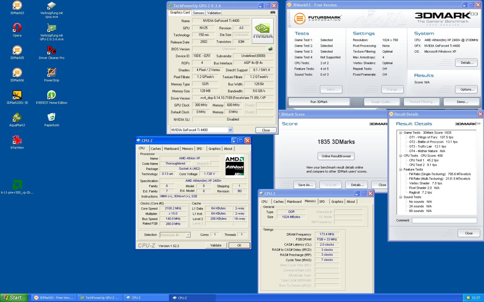Screen dimensions: 484x302
Task: Open the Mainboard tab in the CPU window
Action: click(172, 149)
